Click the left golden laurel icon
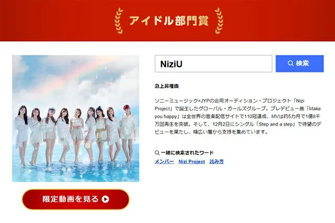Image resolution: width=335 pixels, height=223 pixels. [x=119, y=21]
